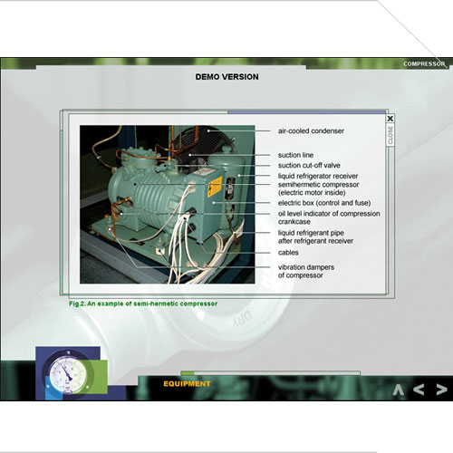Image resolution: width=453 pixels, height=453 pixels.
Task: Select the 'cables' label
Action: (x=288, y=253)
